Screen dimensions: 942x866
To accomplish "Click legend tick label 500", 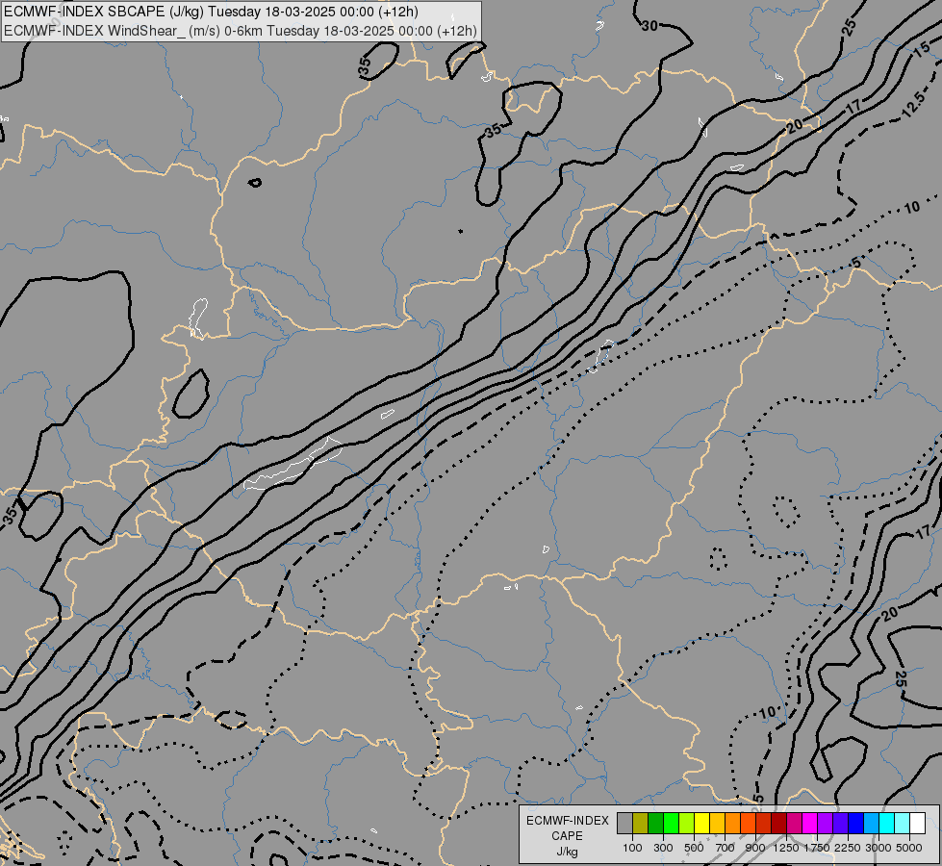I will [x=694, y=848].
